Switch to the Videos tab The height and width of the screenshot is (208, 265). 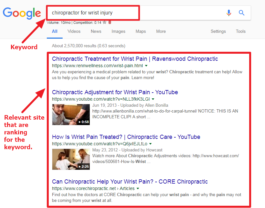click(74, 31)
